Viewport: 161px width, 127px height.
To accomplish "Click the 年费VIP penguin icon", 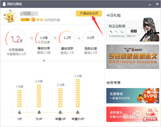I will click(61, 112).
